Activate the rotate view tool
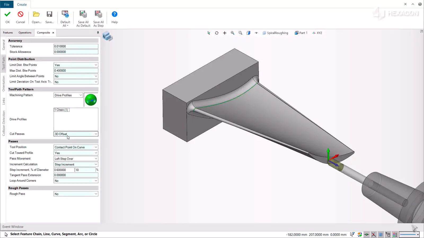The width and height of the screenshot is (424, 238). coord(217,33)
